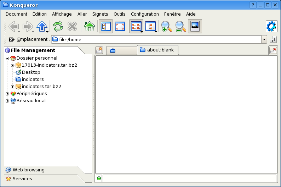Open up-folder history dropdown arrow
The image size is (281, 187).
(x=47, y=32)
